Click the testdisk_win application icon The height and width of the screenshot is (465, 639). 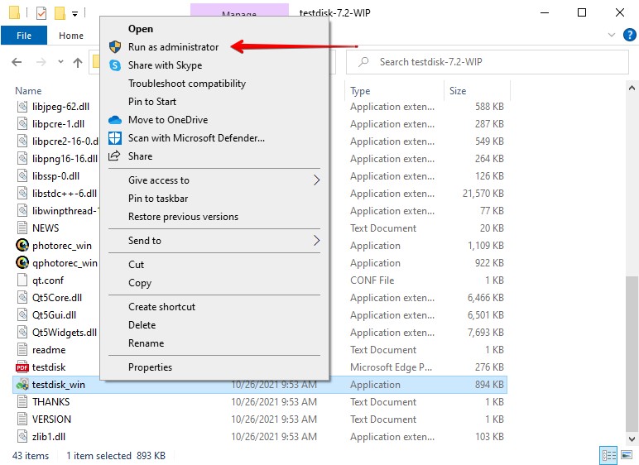pyautogui.click(x=22, y=384)
